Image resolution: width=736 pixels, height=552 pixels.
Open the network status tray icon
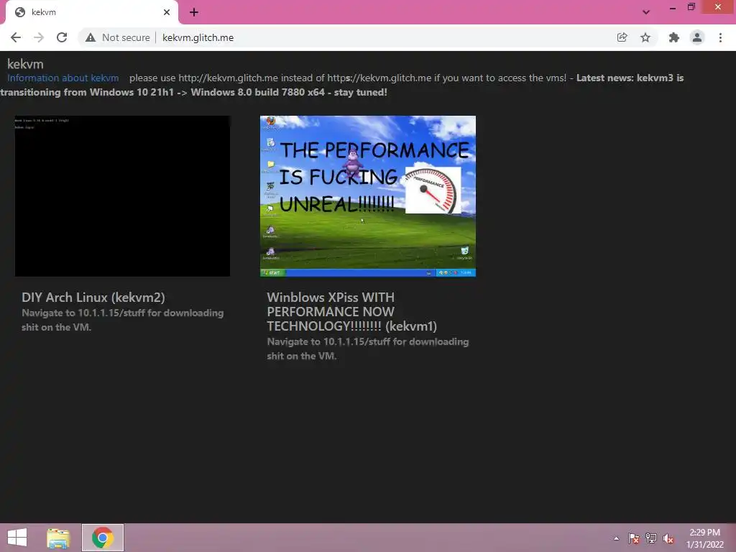[651, 538]
